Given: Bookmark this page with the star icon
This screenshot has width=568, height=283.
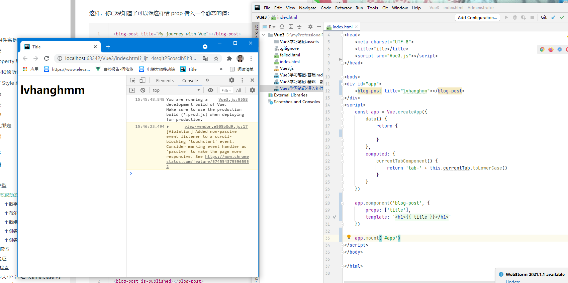Looking at the screenshot, I should click(x=216, y=58).
